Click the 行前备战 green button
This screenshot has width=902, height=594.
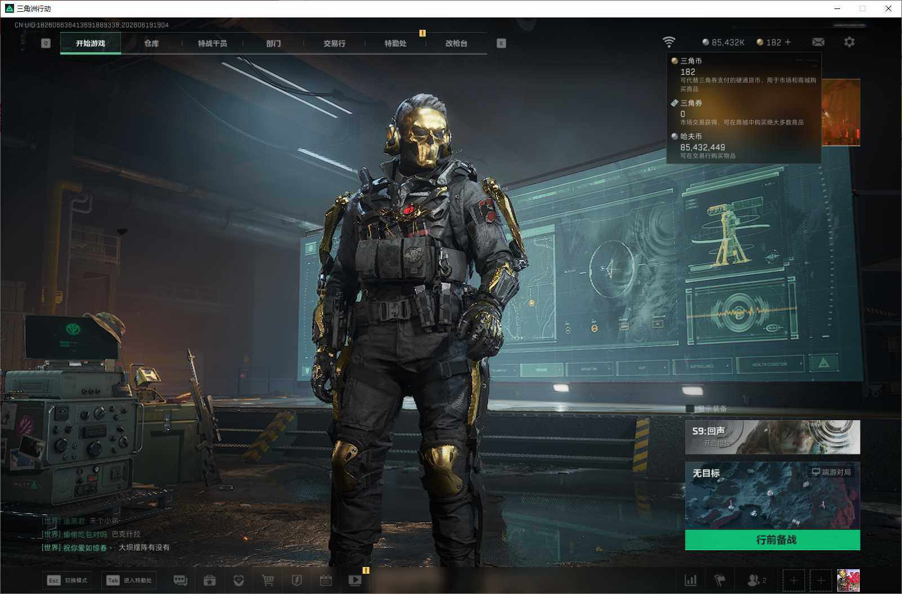[772, 540]
